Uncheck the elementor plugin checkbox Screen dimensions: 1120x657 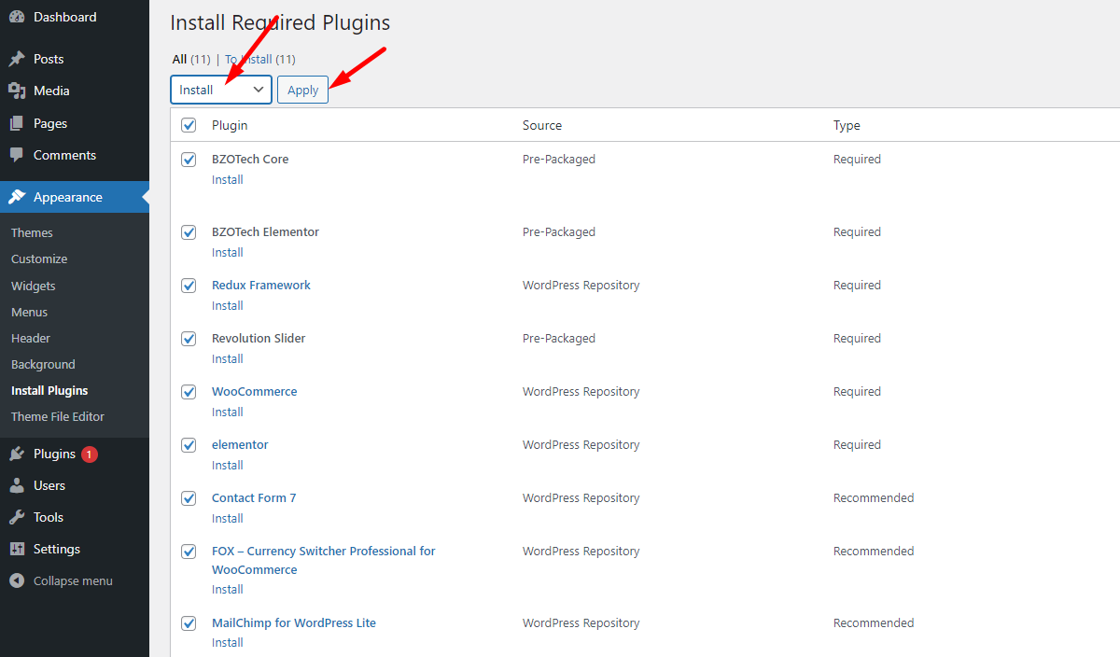(x=189, y=445)
